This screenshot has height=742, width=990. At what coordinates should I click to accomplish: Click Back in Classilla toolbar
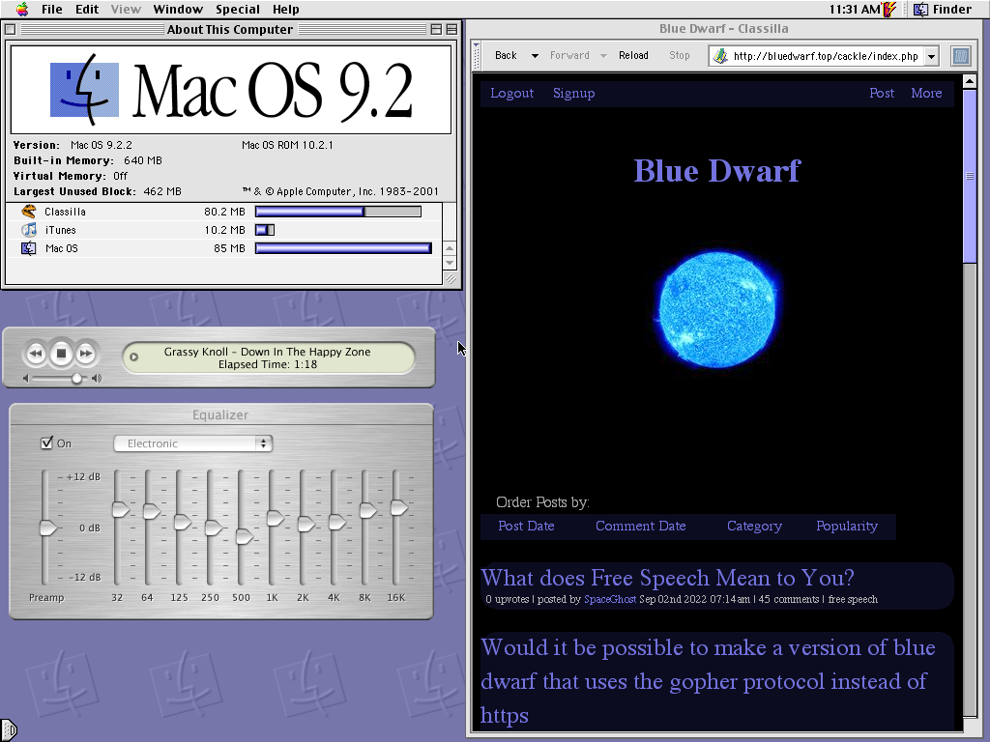click(x=506, y=55)
